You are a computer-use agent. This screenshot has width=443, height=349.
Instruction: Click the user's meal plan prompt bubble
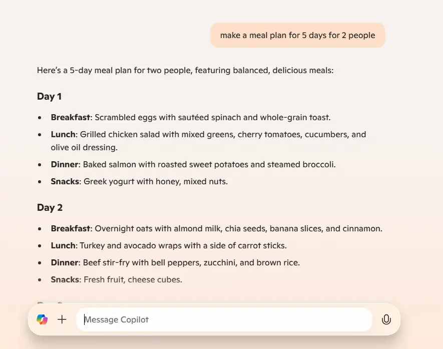pos(297,36)
